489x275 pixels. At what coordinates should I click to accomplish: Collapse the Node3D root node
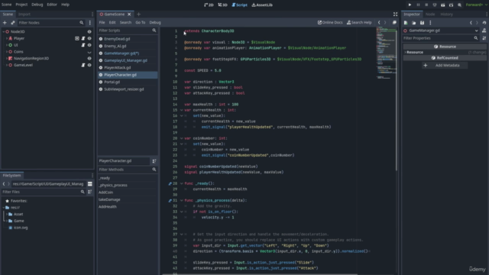[4, 32]
